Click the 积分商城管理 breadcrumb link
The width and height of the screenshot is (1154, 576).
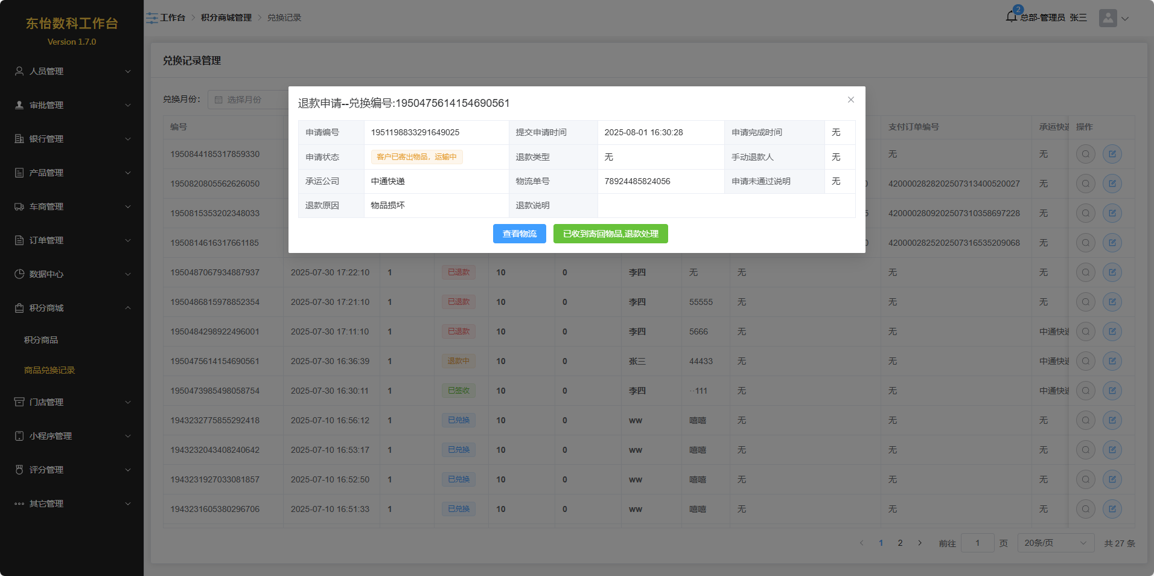click(x=226, y=18)
